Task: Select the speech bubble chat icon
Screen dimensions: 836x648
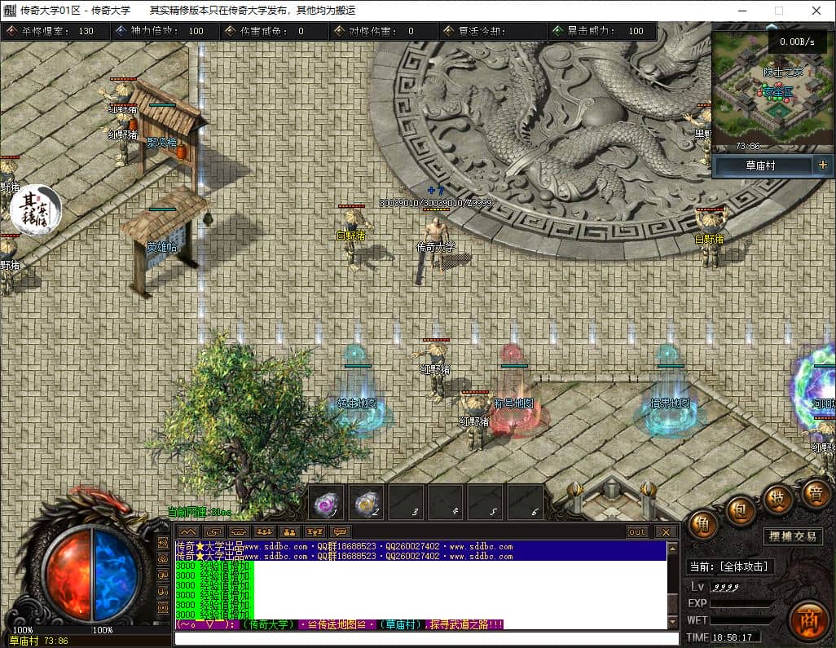Action: click(340, 531)
